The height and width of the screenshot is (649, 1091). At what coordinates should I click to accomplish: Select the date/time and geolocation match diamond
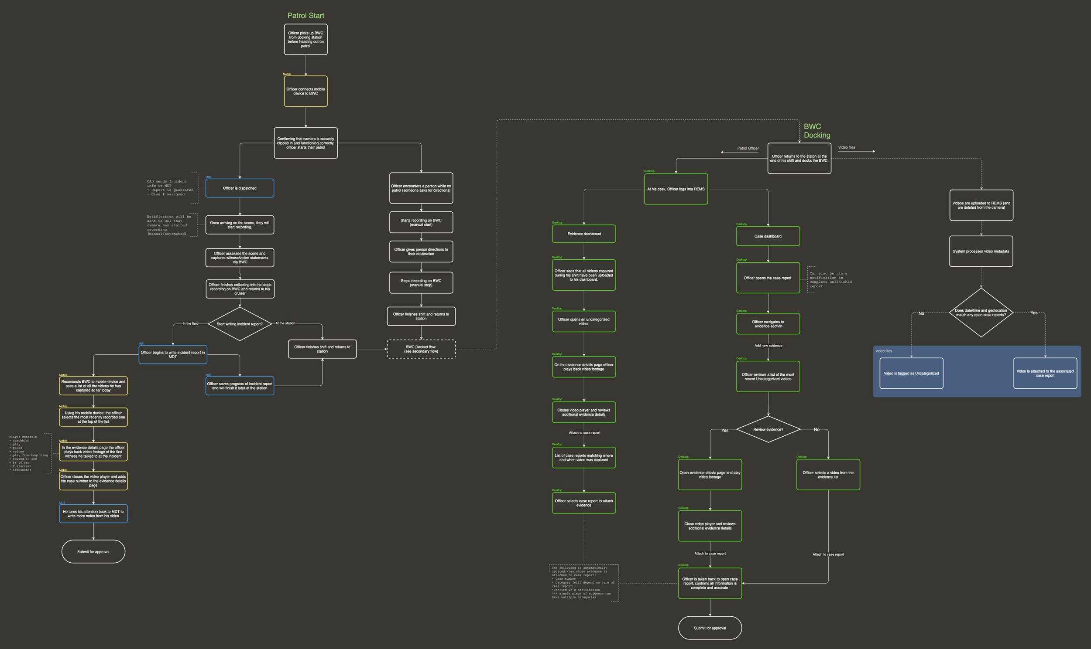coord(981,313)
